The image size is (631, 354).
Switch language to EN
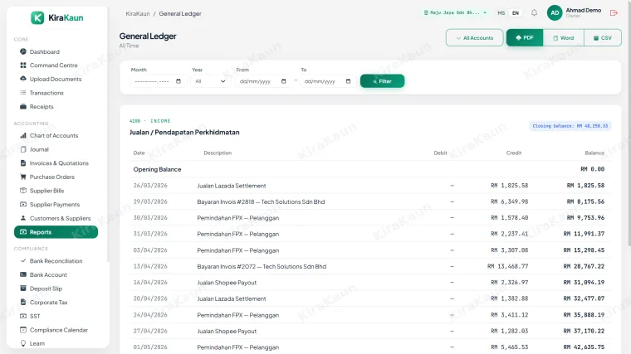(515, 13)
